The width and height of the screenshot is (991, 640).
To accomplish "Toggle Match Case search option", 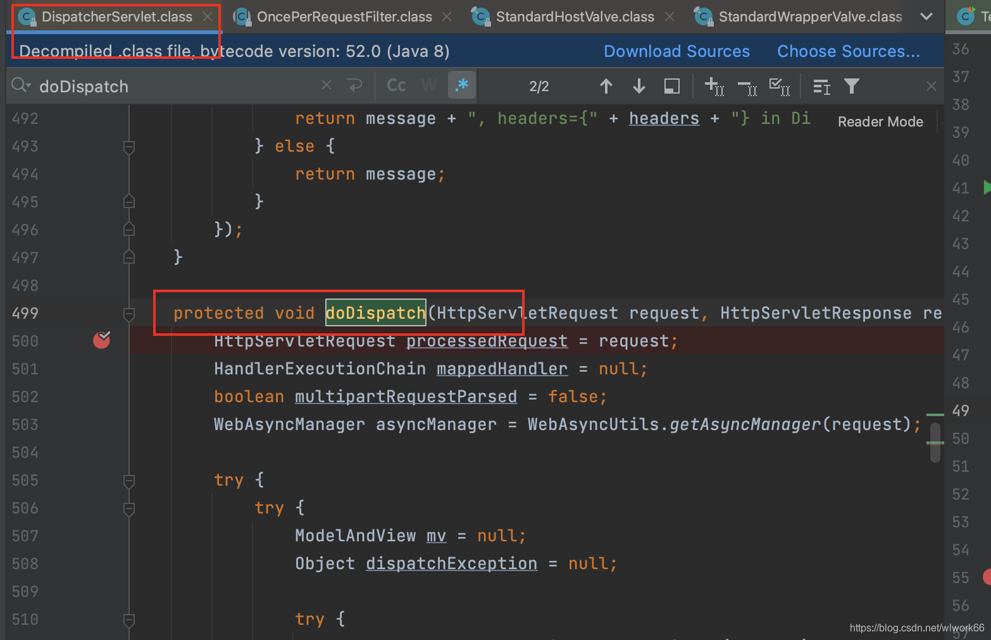I will (x=396, y=85).
